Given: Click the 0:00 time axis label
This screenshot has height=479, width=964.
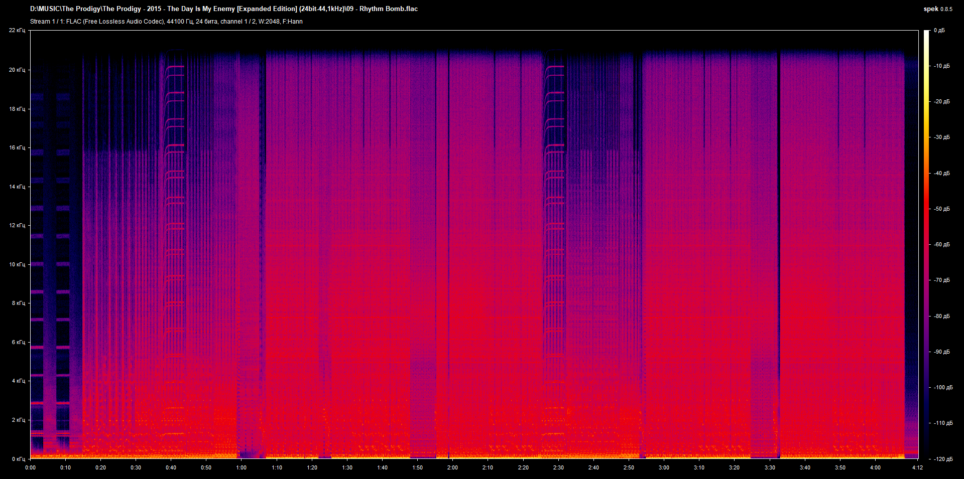Looking at the screenshot, I should (x=30, y=467).
